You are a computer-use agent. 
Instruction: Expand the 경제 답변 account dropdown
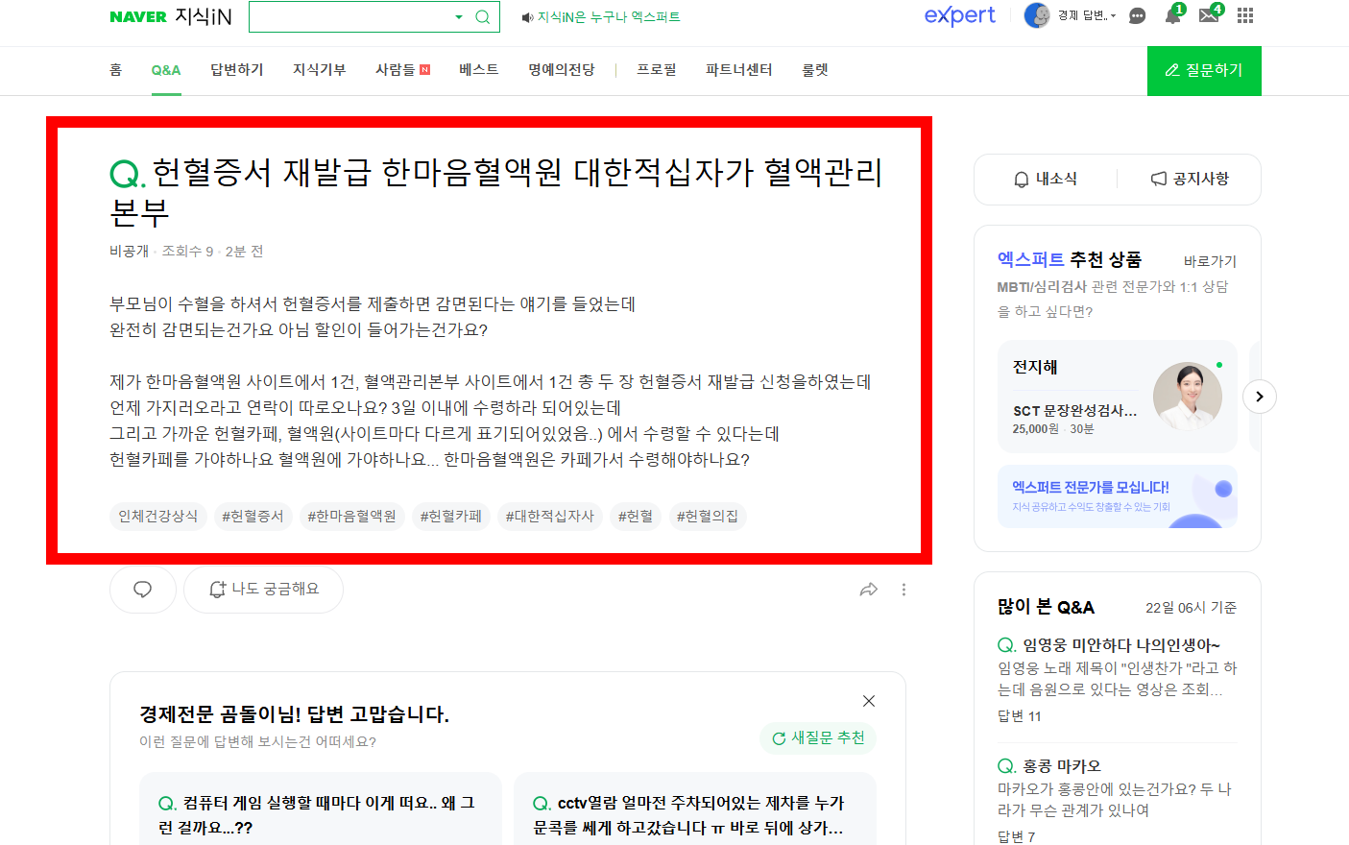pos(1087,15)
